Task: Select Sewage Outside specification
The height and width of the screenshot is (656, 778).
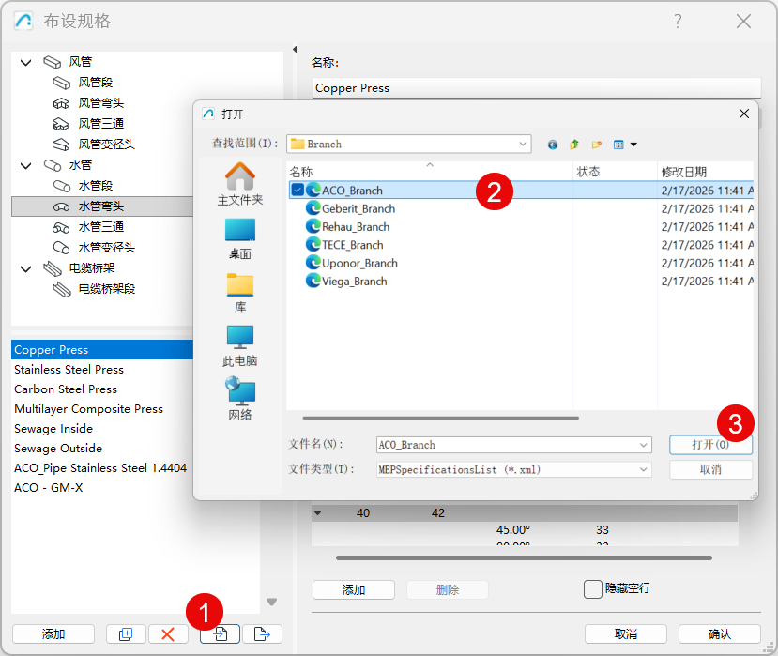Action: (x=58, y=449)
